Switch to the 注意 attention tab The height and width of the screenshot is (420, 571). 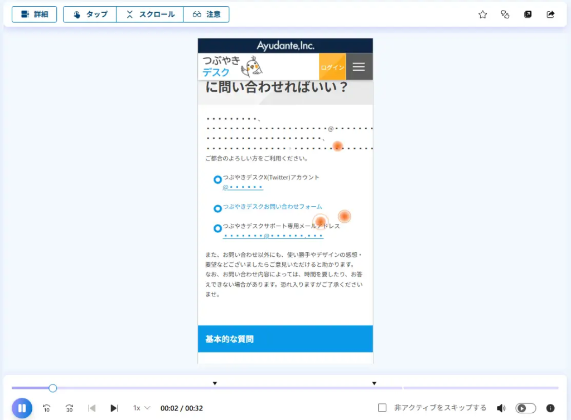206,14
